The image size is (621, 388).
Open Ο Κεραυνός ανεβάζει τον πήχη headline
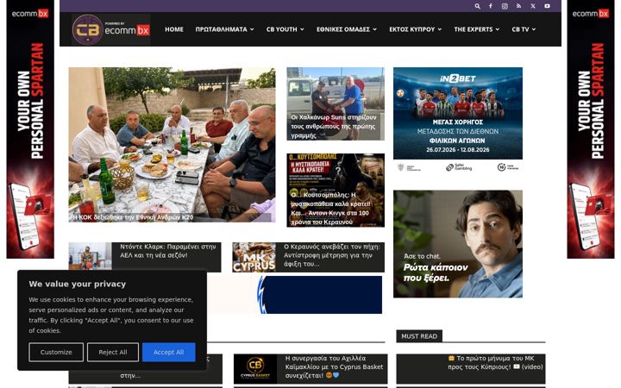(331, 255)
